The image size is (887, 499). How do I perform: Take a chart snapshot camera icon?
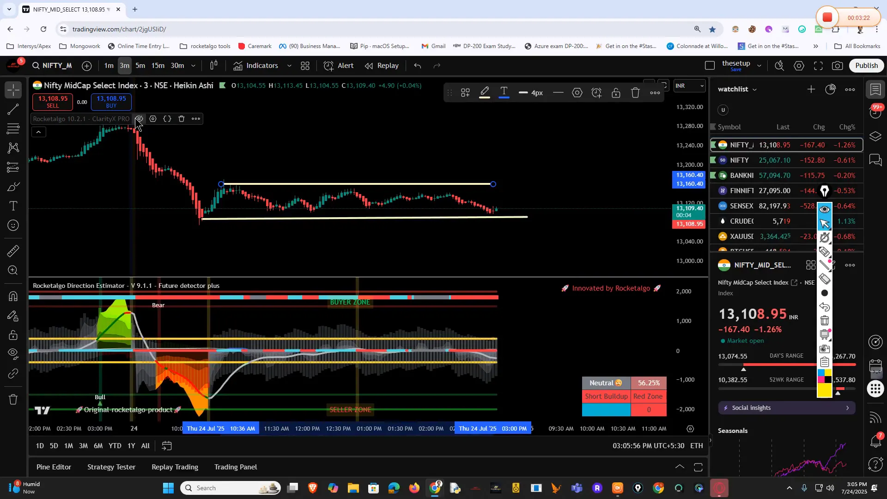point(838,66)
